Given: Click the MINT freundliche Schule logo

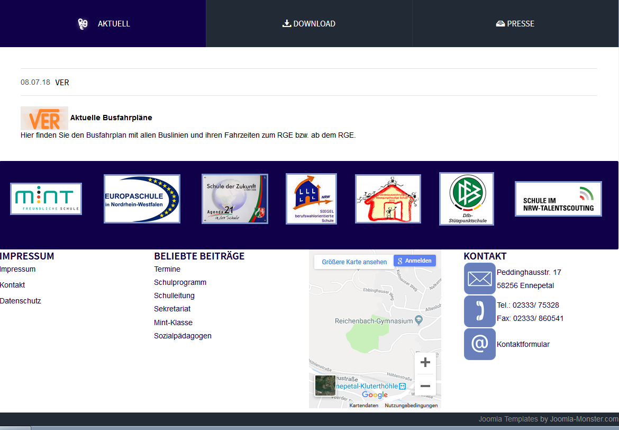Looking at the screenshot, I should click(46, 199).
